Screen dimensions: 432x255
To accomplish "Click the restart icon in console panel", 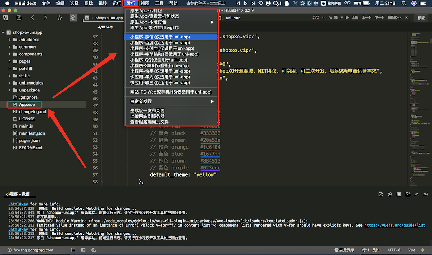I will (390, 195).
